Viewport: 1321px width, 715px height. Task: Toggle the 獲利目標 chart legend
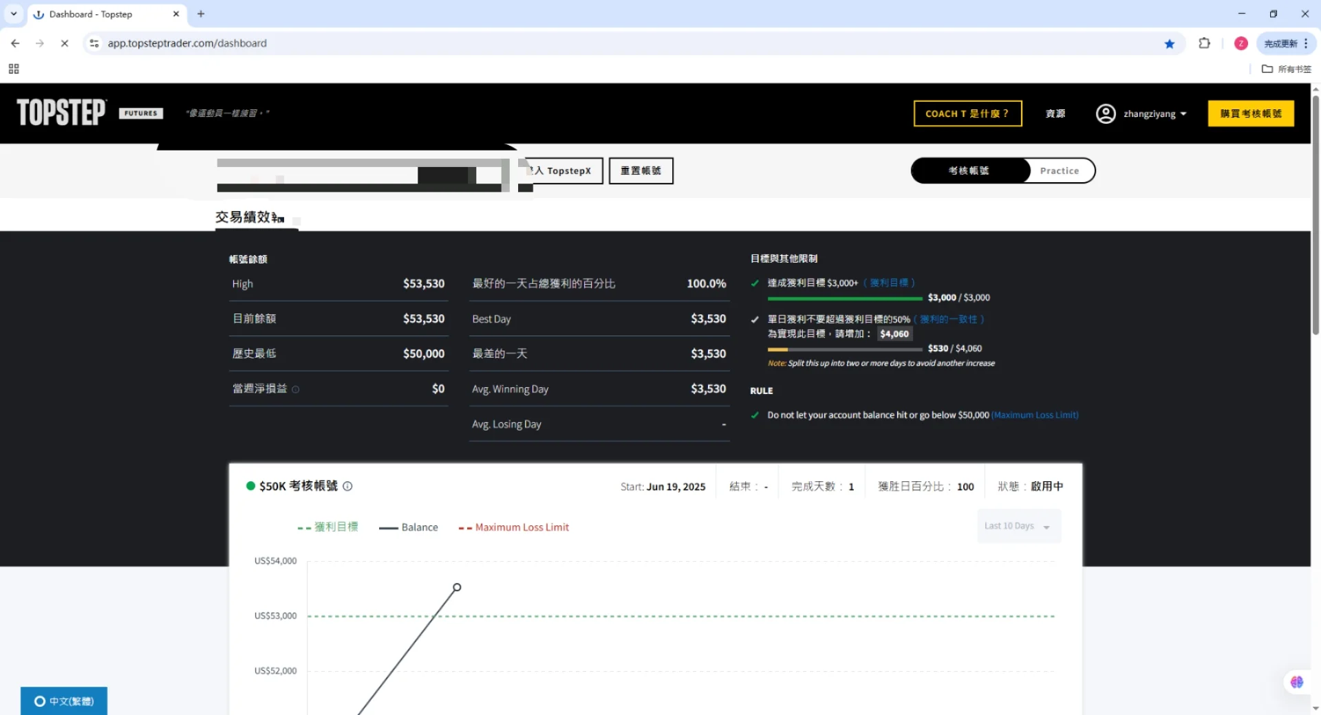click(x=327, y=527)
